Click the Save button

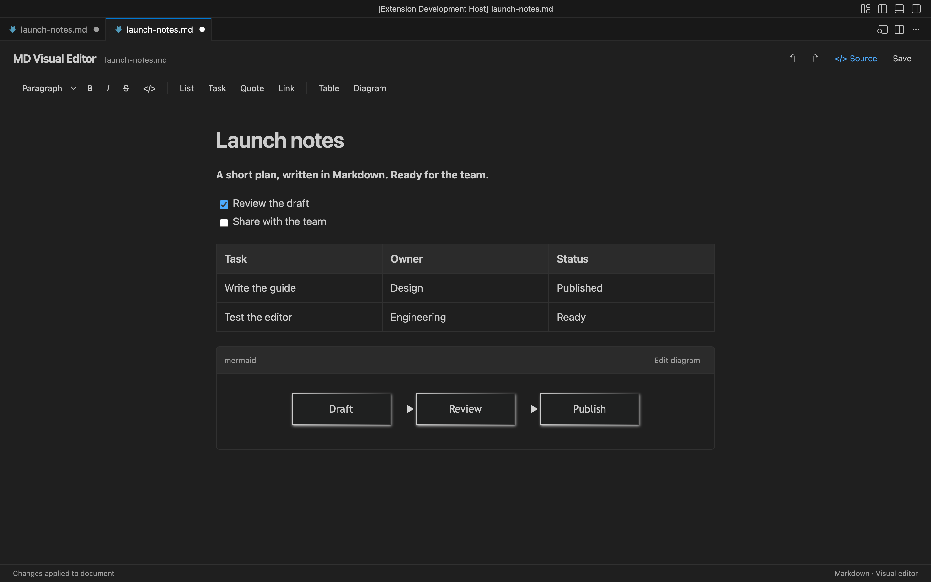point(902,59)
